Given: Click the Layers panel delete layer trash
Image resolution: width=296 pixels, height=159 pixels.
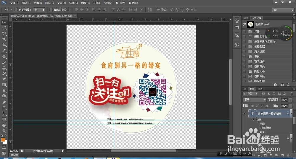Looking at the screenshot, I should [x=288, y=155].
